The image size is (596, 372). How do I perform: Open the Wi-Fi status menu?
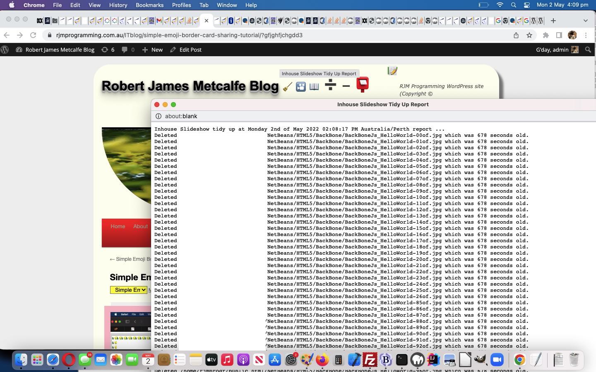pyautogui.click(x=500, y=5)
